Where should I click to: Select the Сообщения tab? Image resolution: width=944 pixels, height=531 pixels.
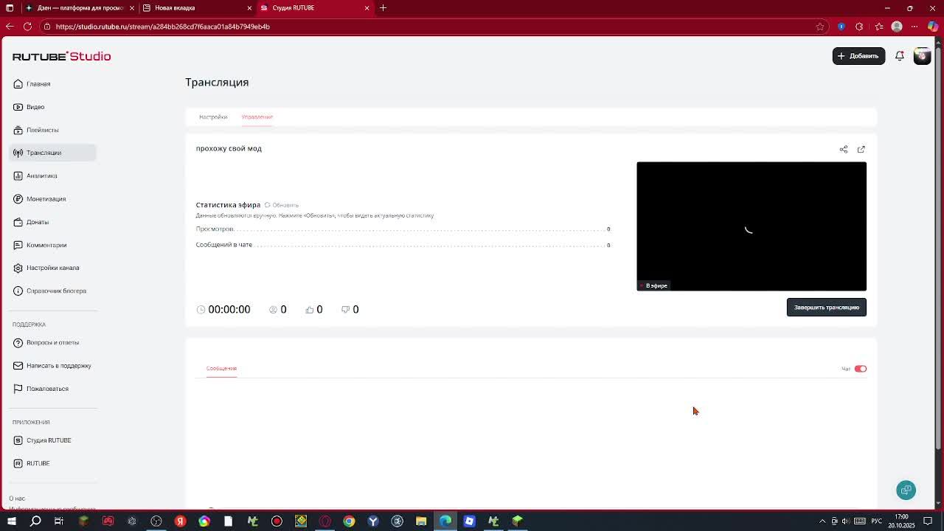click(x=221, y=368)
